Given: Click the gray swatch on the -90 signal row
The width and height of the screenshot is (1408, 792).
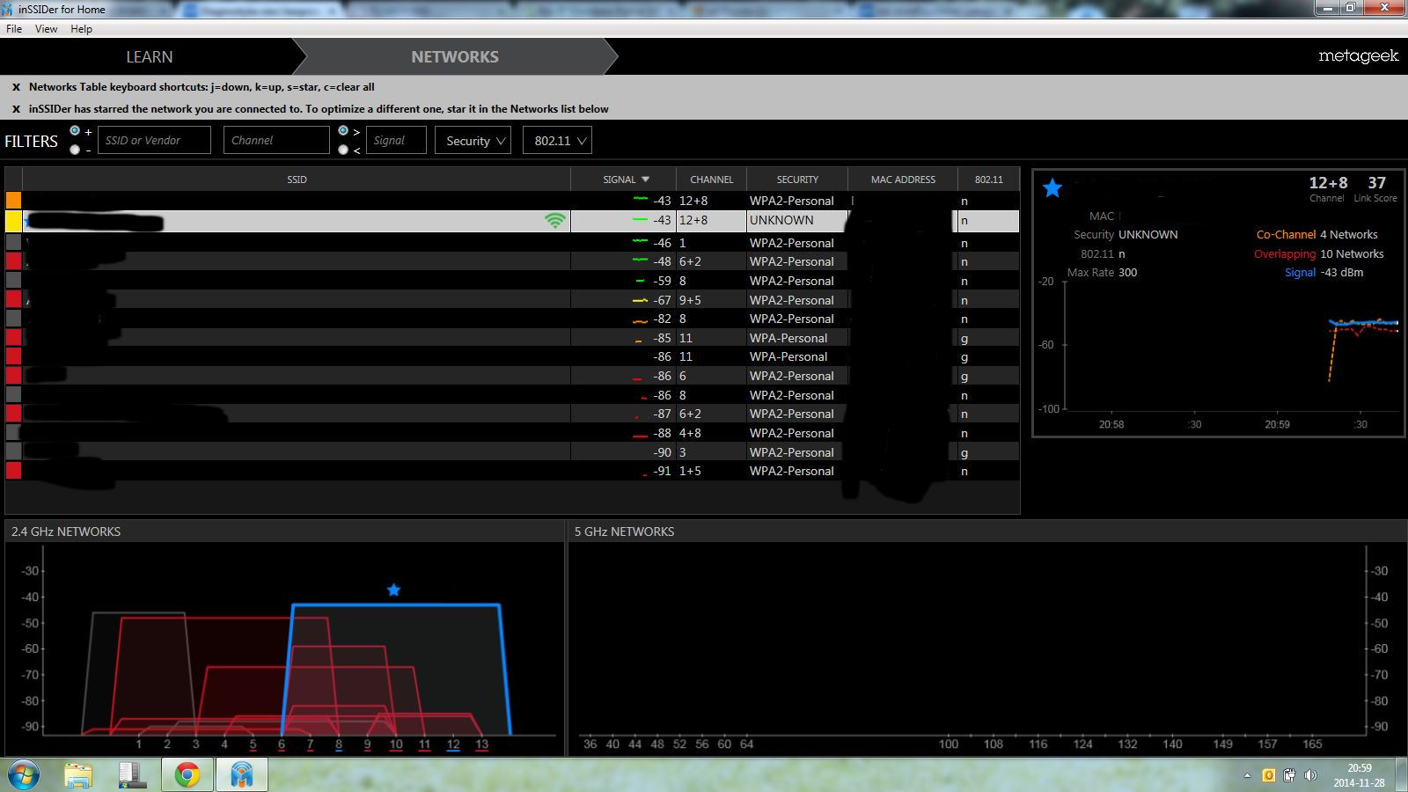Looking at the screenshot, I should click(13, 452).
